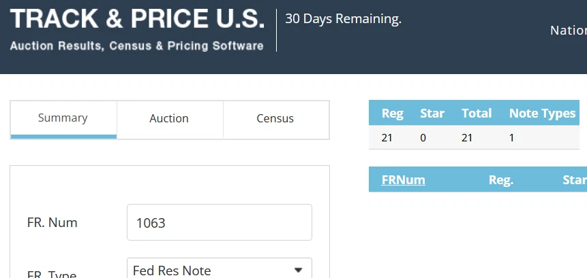Click the Star header in the summary table
This screenshot has width=587, height=278.
coord(432,114)
